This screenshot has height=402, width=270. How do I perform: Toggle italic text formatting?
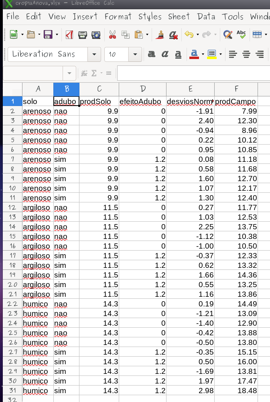pos(165,54)
